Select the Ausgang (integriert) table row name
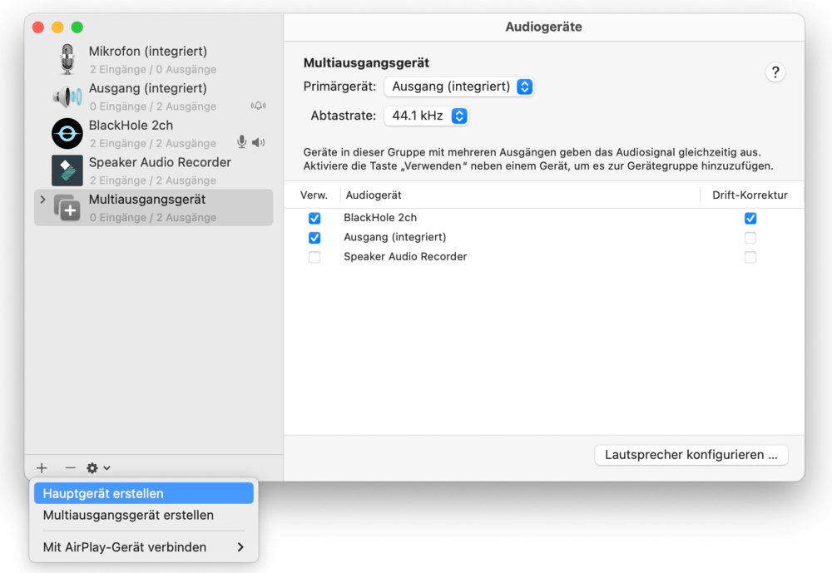Viewport: 832px width, 573px height. point(394,237)
